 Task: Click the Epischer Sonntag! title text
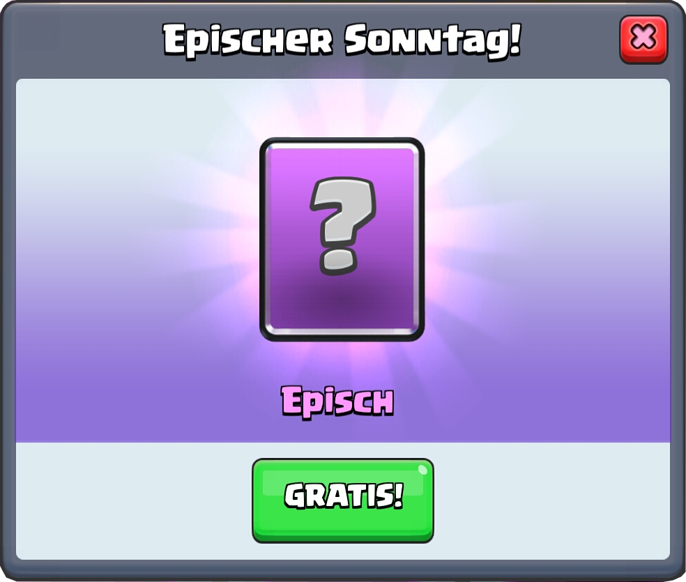click(342, 40)
